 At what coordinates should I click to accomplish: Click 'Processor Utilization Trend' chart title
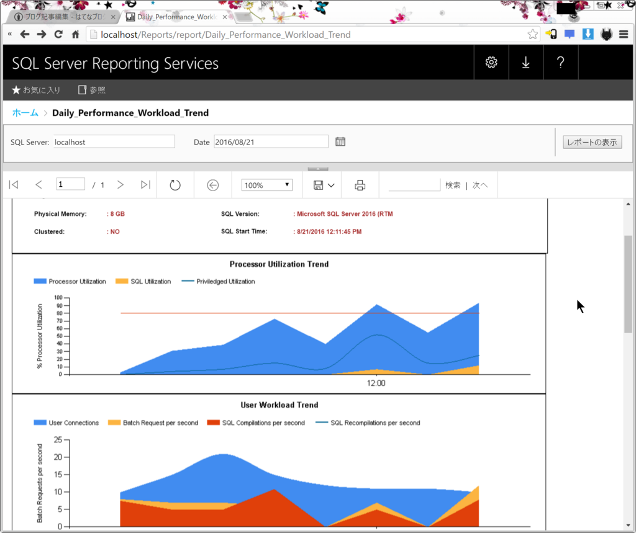(x=279, y=264)
